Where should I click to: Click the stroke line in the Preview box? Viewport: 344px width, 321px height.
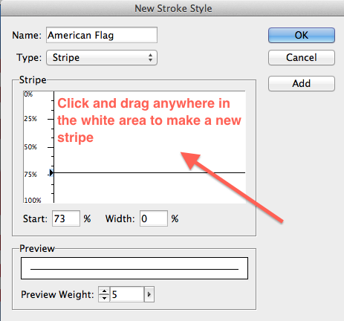pyautogui.click(x=134, y=269)
